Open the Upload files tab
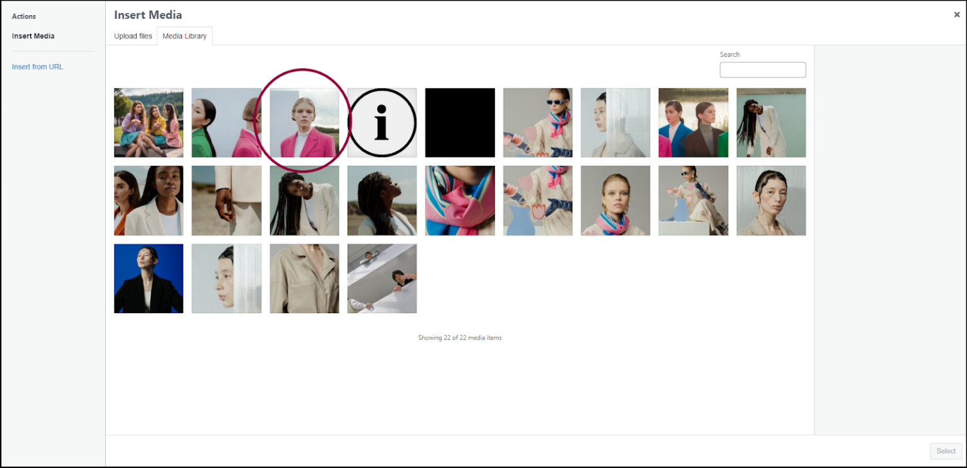This screenshot has height=468, width=967. pyautogui.click(x=133, y=36)
